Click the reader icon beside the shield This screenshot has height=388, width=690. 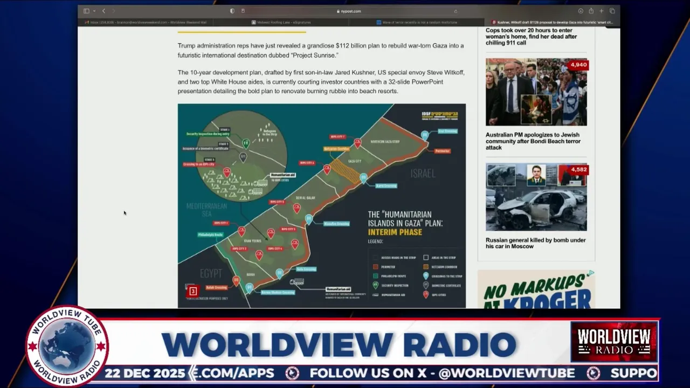[243, 11]
